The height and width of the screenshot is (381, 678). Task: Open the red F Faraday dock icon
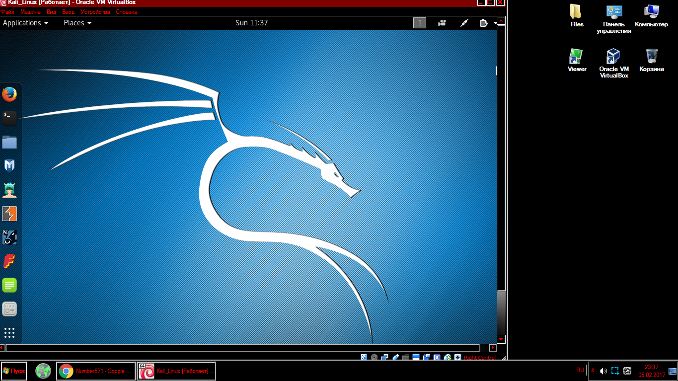coord(9,261)
